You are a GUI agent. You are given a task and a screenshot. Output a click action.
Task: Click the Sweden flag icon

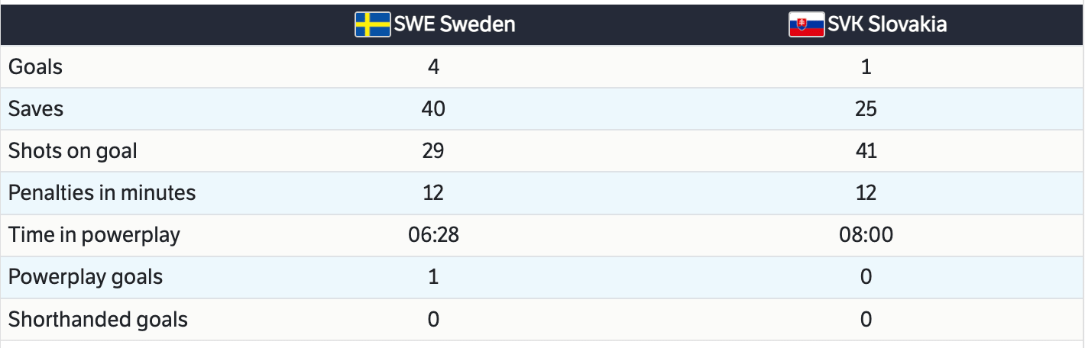(373, 24)
